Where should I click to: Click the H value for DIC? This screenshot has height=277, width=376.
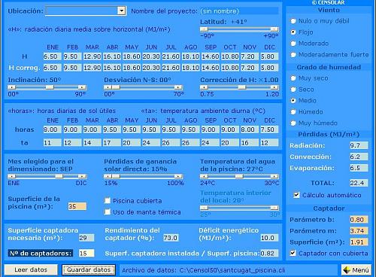tap(269, 56)
